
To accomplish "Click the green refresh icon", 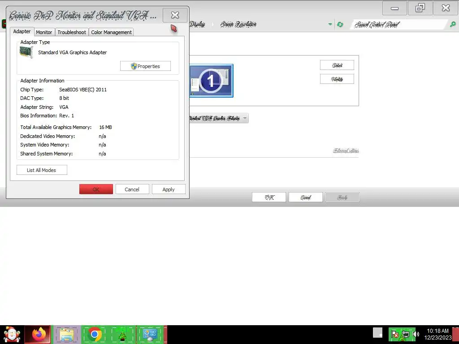I will 340,24.
